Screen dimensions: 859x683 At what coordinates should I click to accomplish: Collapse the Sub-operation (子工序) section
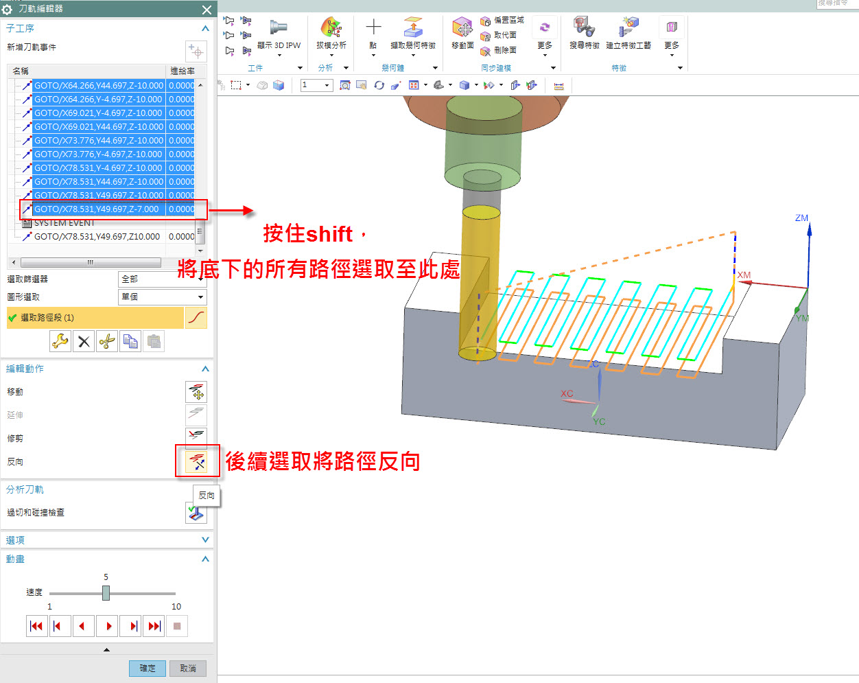pos(204,28)
